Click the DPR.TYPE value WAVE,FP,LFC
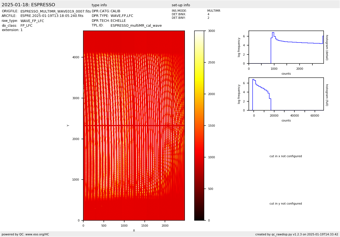This screenshot has width=340, height=237. pos(122,16)
